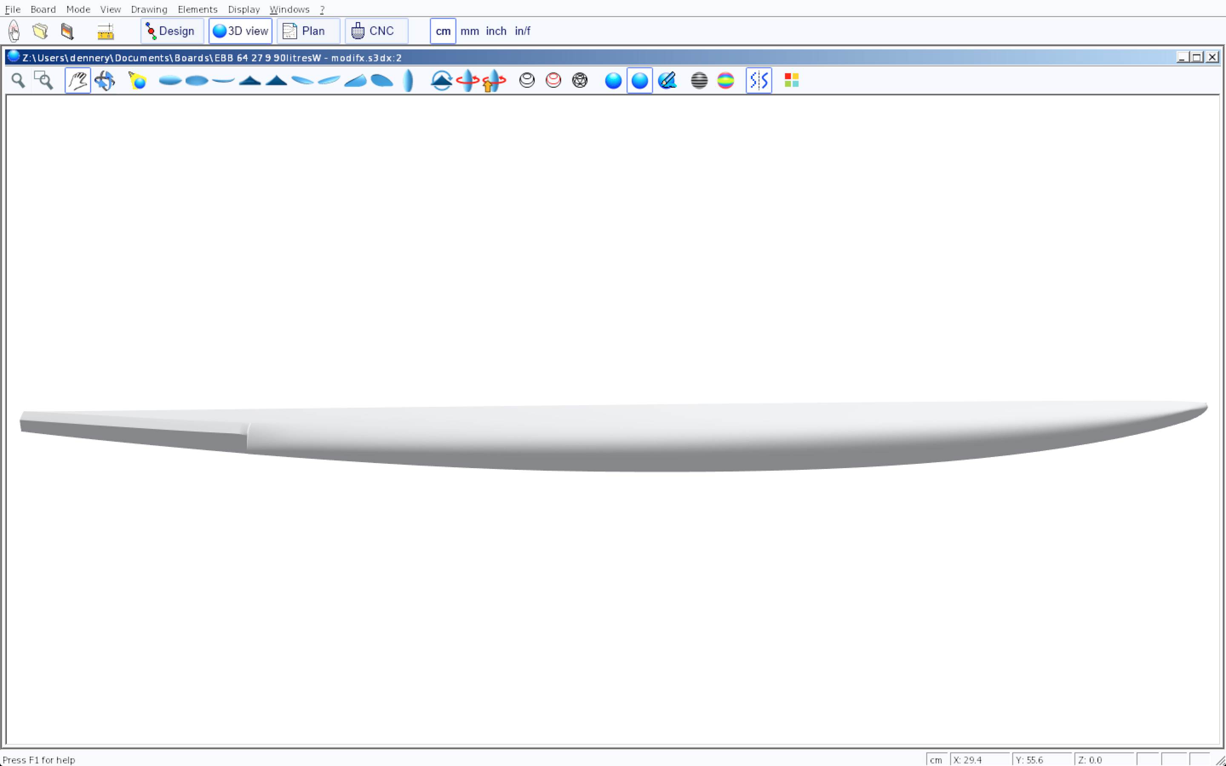Select the magnifier zoom tool

(x=18, y=80)
